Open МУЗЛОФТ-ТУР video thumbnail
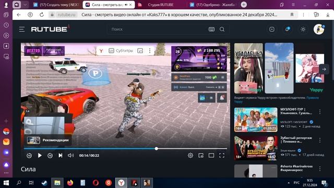The width and height of the screenshot is (334, 188). coord(256,120)
